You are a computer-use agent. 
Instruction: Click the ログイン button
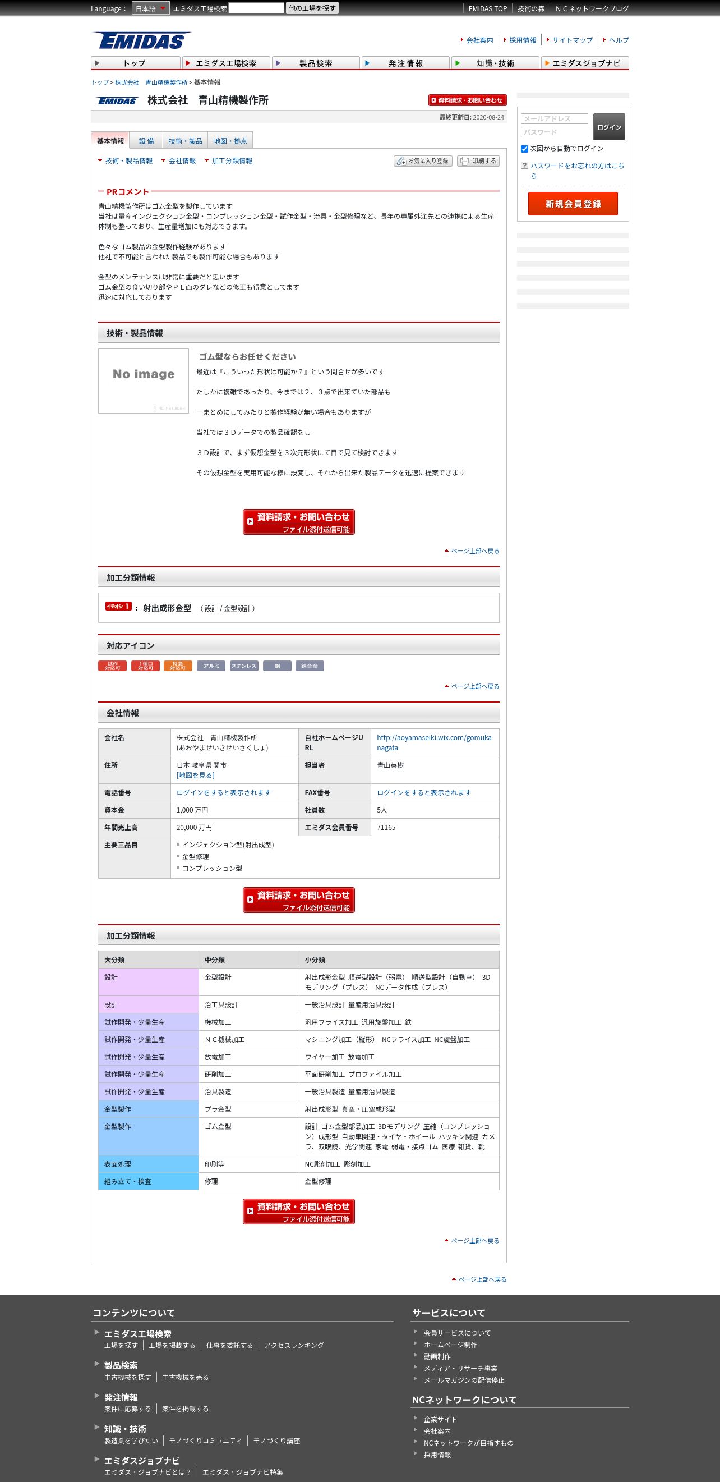[x=609, y=127]
